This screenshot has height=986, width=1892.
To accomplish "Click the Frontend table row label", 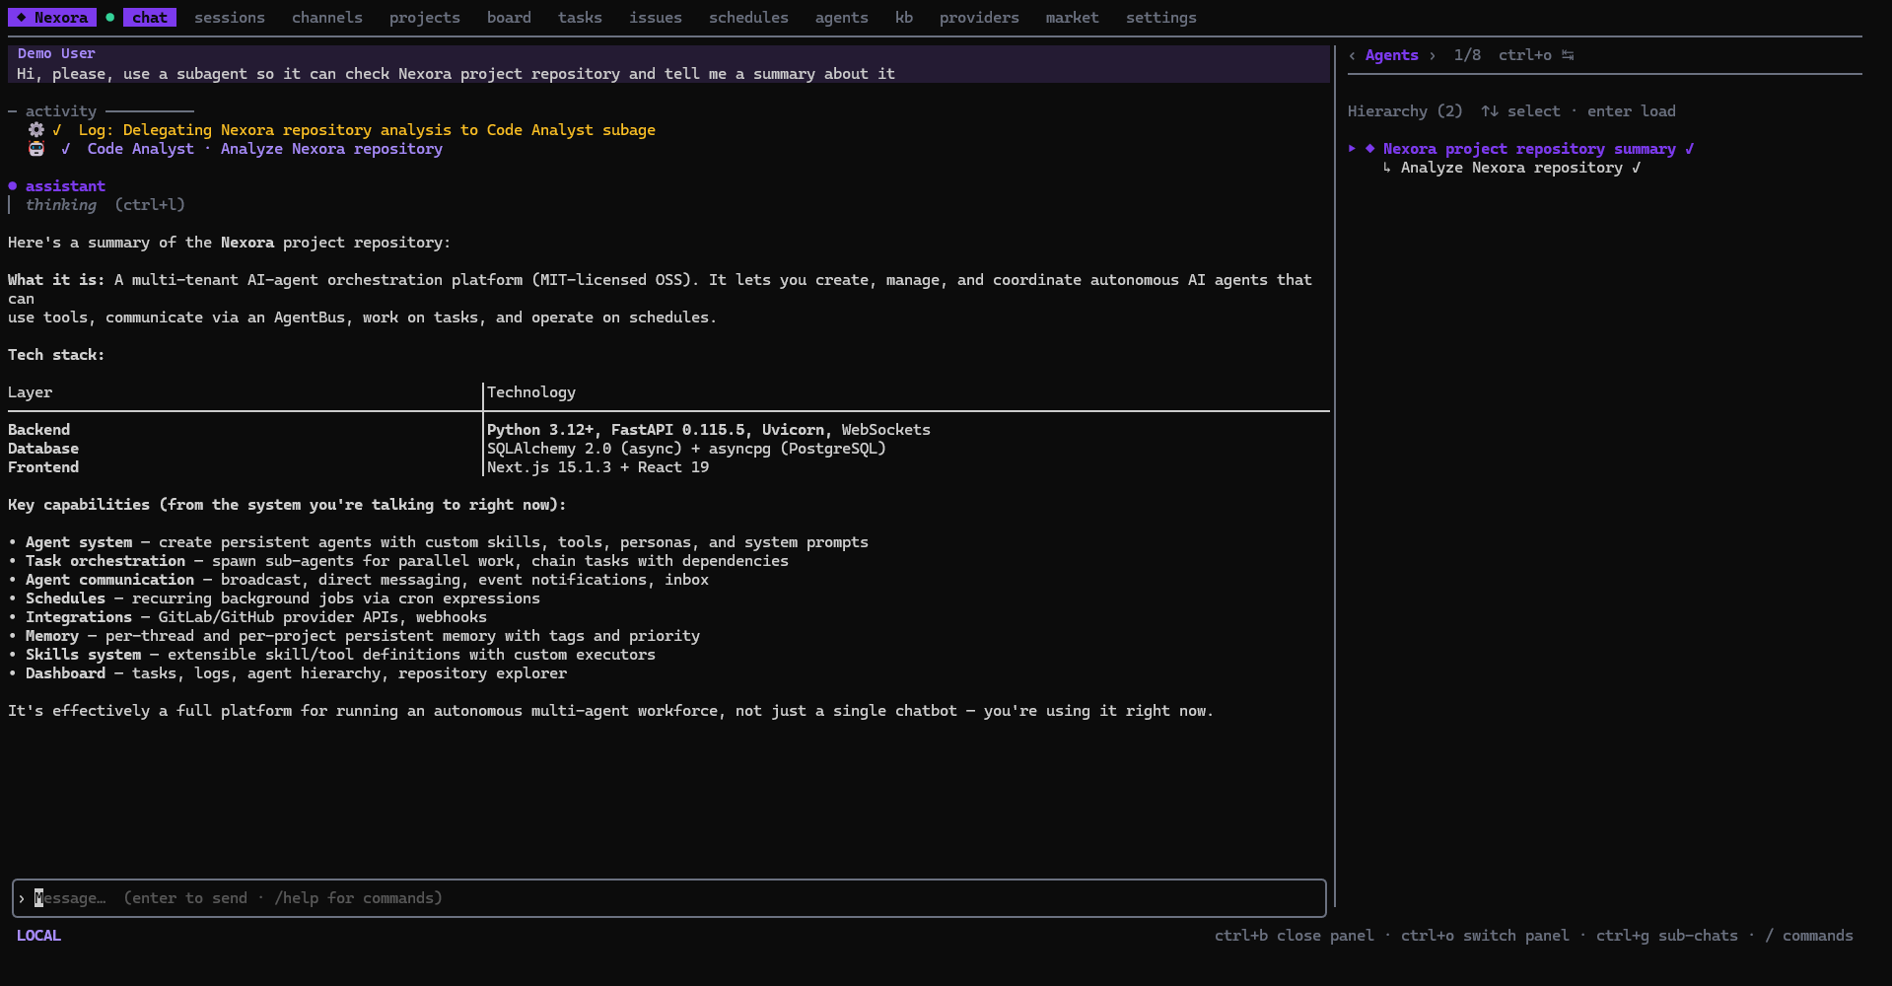I will coord(43,467).
